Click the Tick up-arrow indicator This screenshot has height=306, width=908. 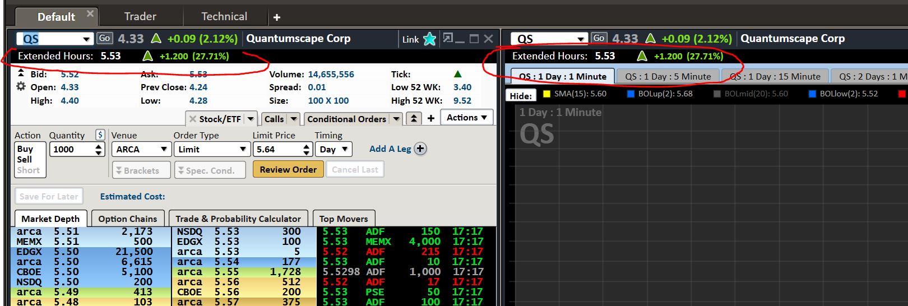click(458, 74)
